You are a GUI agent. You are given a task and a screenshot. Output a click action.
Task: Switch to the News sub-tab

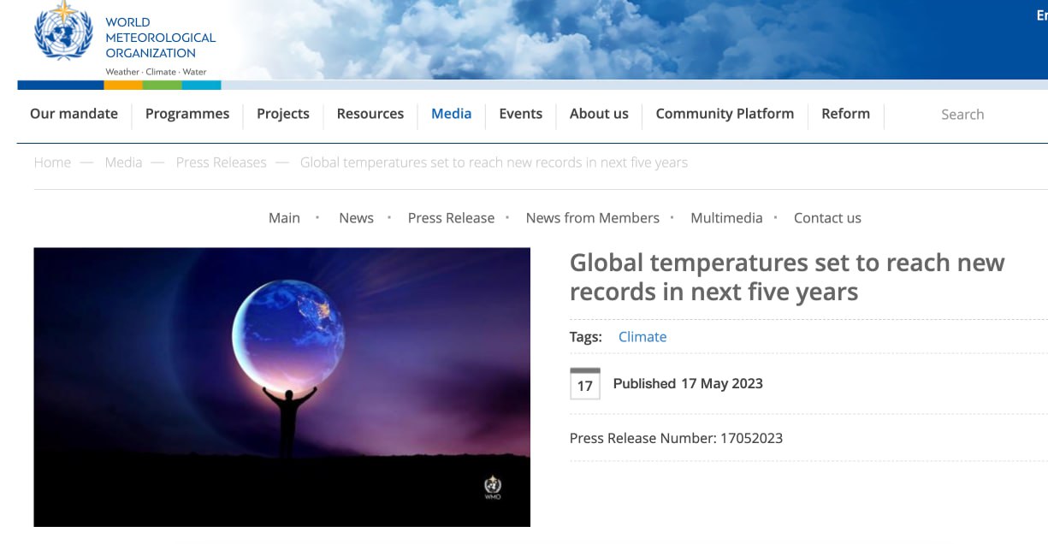click(x=356, y=218)
